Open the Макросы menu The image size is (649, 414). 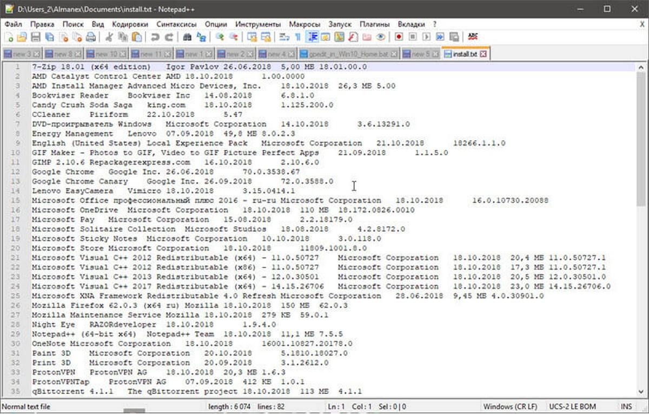[304, 24]
